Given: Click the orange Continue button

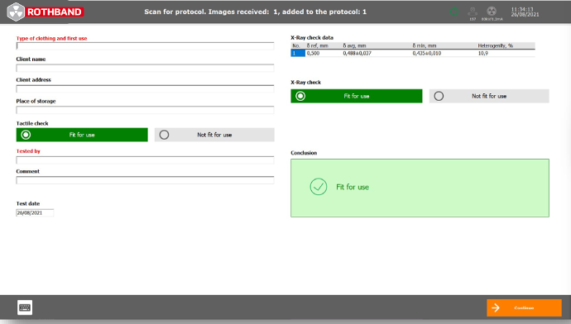Looking at the screenshot, I should click(524, 307).
